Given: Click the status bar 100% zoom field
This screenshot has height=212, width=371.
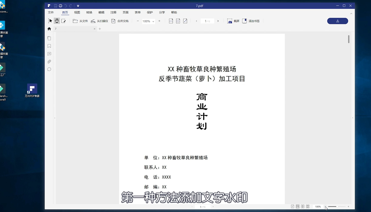Looking at the screenshot, I should [318, 207].
